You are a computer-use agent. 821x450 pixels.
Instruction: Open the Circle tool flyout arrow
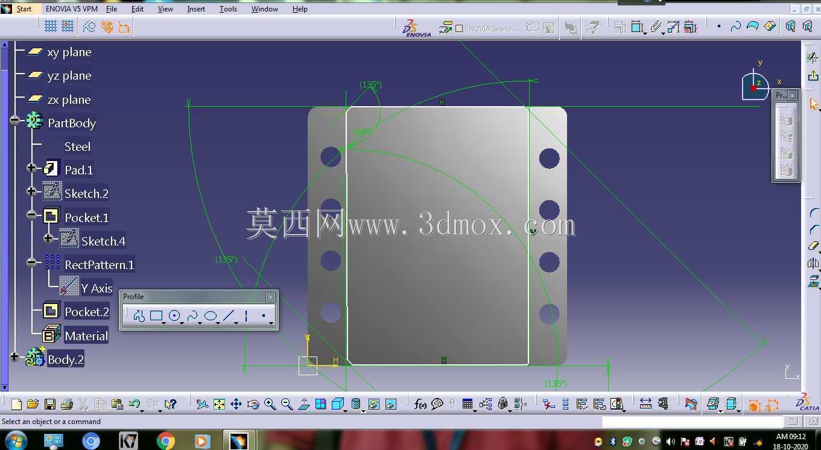click(182, 323)
